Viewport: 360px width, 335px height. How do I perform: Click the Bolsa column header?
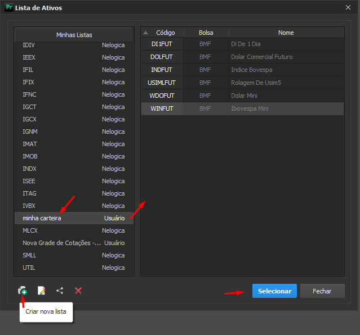[206, 33]
